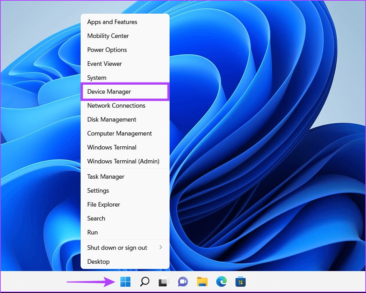Image resolution: width=366 pixels, height=293 pixels.
Task: Open Network Connections
Action: tap(125, 106)
